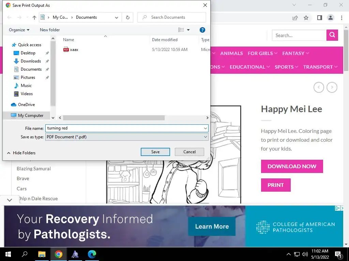
Task: Expand the TRANSPORT menu
Action: [x=320, y=67]
